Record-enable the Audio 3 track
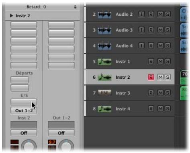190x153 pixels. (151, 30)
